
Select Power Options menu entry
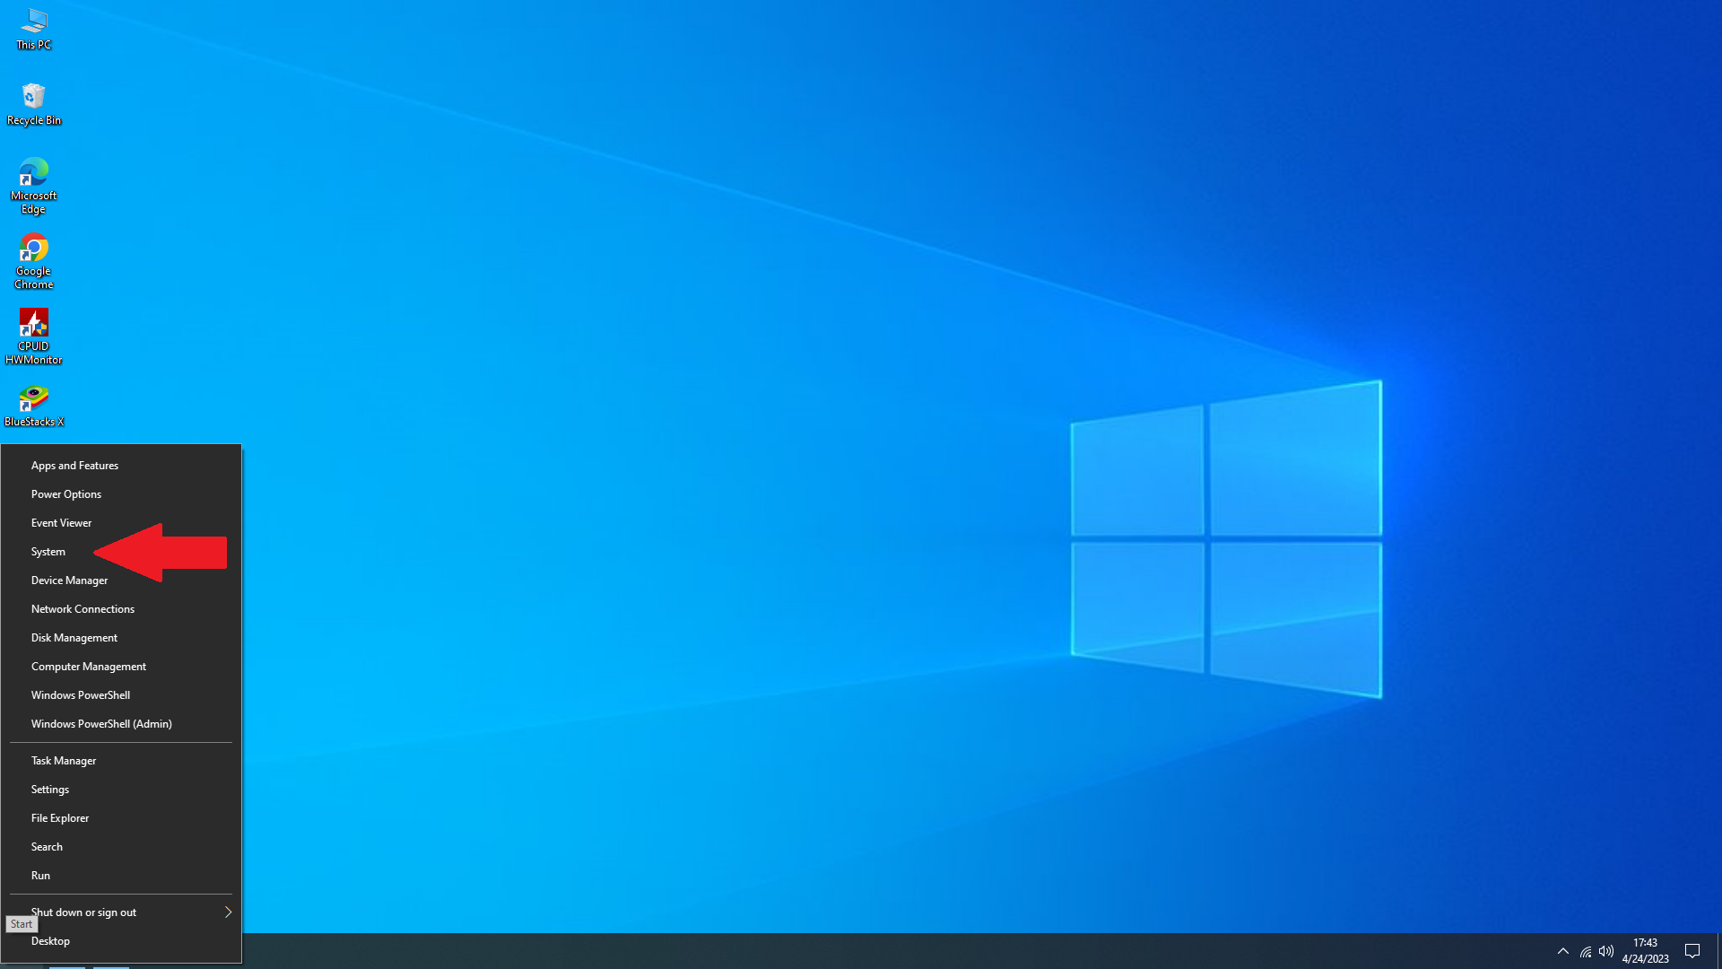[x=66, y=494]
